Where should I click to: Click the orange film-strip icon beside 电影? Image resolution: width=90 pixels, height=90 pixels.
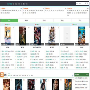click(x=2, y=75)
